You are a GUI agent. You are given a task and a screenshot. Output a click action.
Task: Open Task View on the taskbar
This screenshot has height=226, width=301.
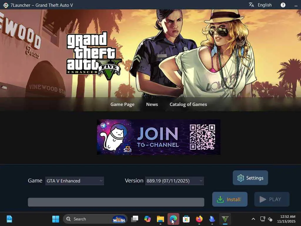pyautogui.click(x=135, y=219)
